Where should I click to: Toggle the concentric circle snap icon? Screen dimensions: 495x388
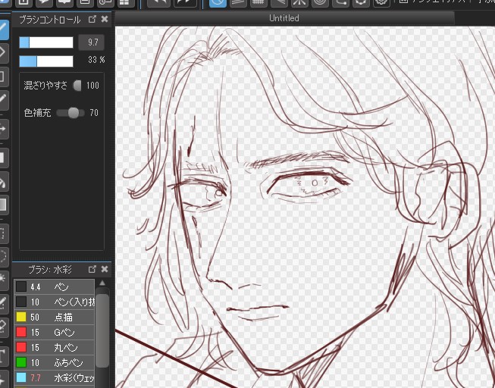320,2
